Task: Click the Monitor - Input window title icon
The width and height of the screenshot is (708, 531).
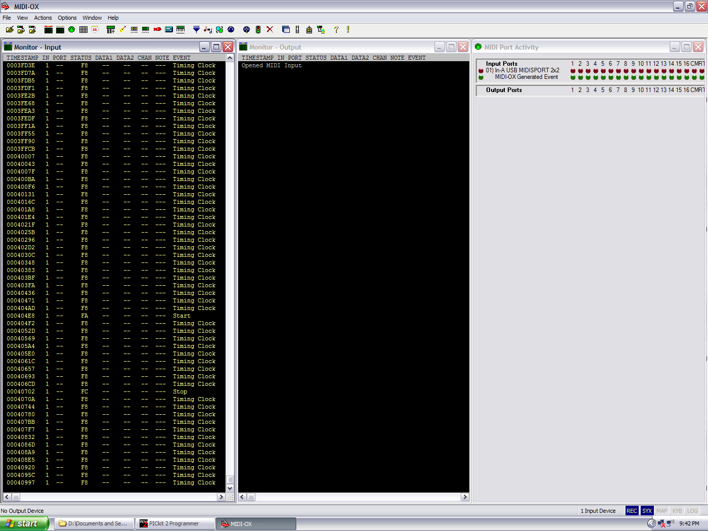Action: [x=8, y=47]
